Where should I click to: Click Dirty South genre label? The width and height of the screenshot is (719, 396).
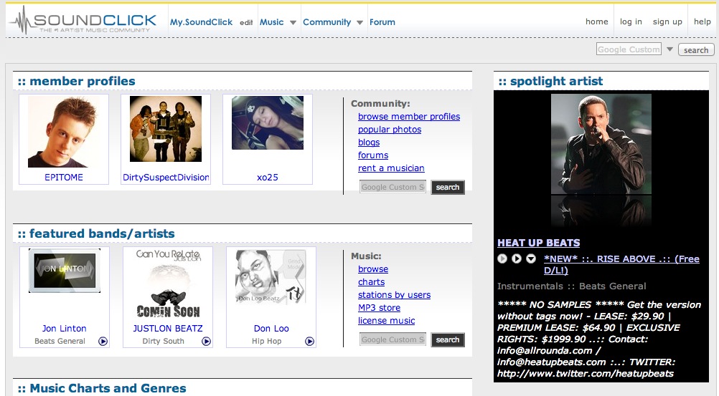tap(163, 341)
